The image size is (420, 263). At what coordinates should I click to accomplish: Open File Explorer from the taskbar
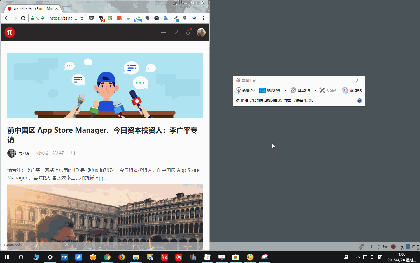point(136,257)
